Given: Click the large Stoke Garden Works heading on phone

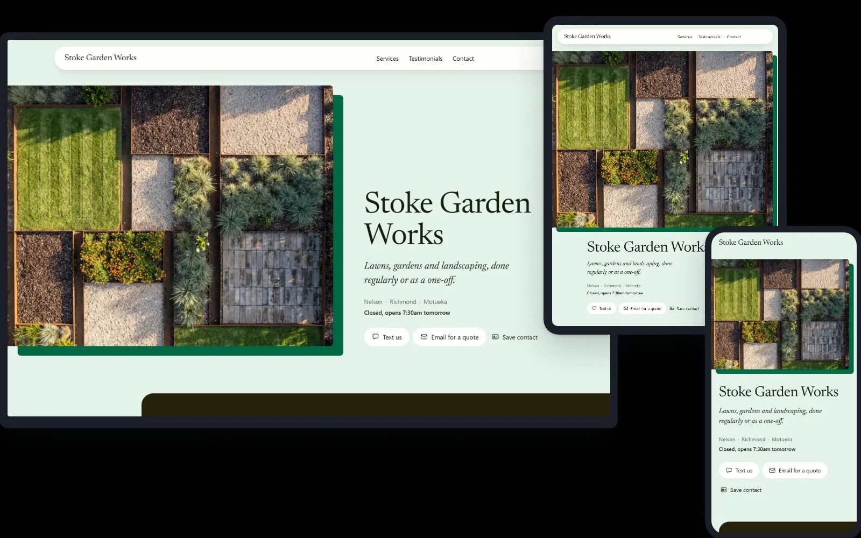Looking at the screenshot, I should click(x=779, y=392).
